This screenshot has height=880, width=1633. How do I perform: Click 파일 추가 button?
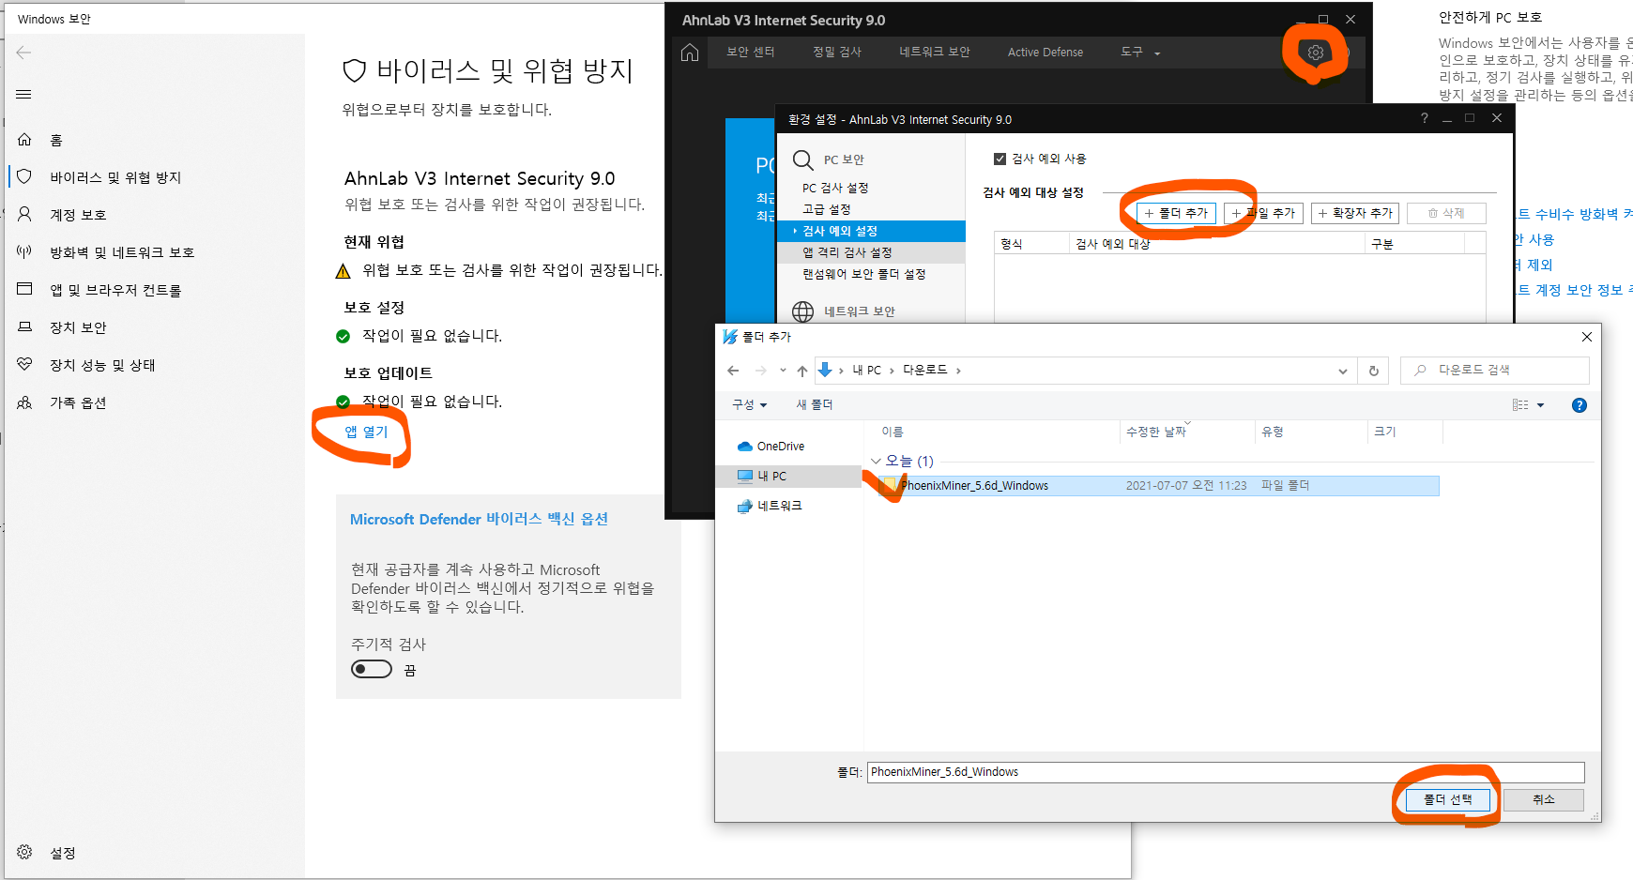tap(1263, 213)
